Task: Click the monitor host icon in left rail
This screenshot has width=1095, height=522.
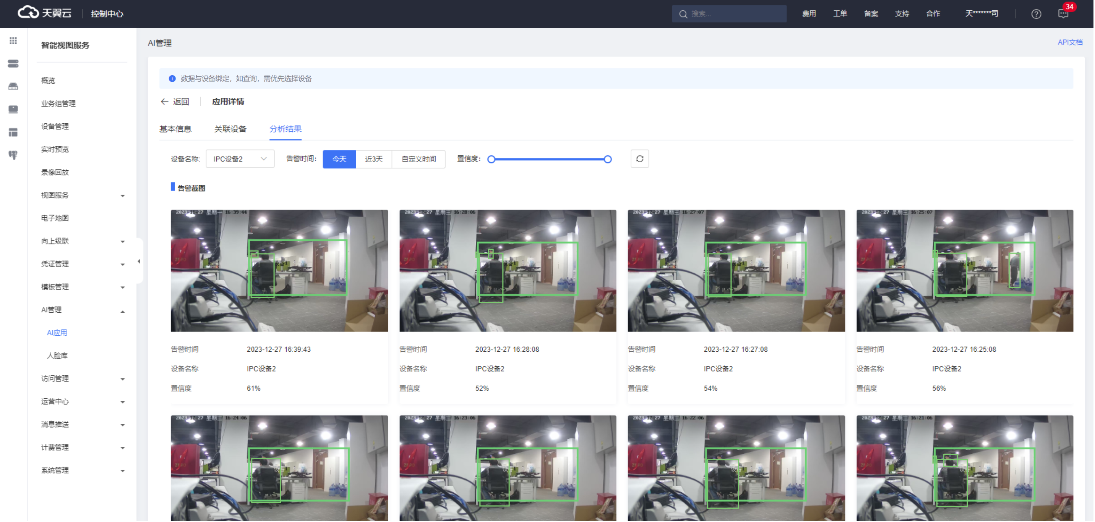Action: coord(13,110)
